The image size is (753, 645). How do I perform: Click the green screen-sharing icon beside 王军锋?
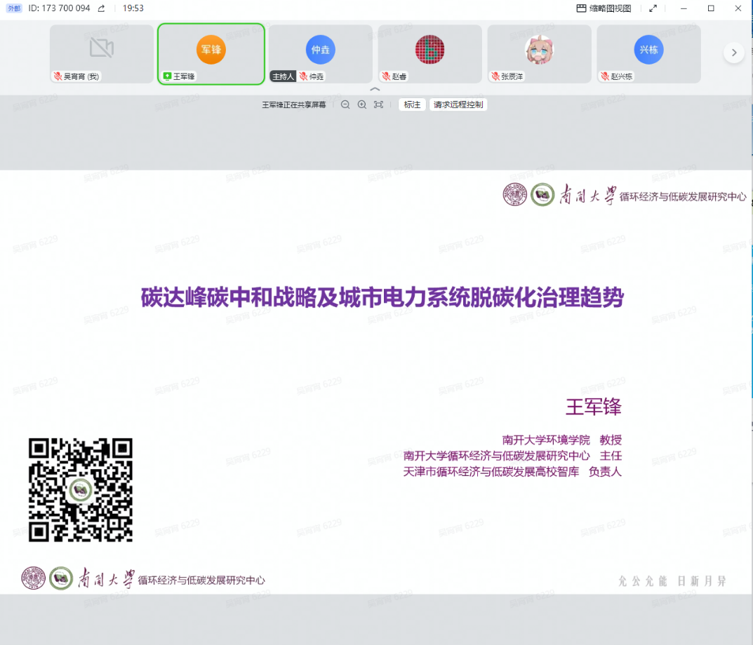(167, 76)
